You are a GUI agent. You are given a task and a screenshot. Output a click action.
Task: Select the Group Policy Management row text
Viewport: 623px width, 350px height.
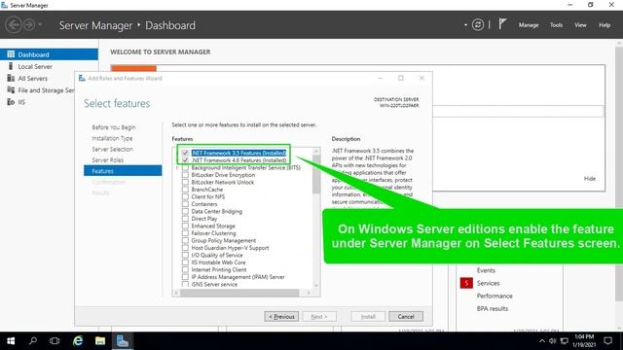pyautogui.click(x=223, y=240)
